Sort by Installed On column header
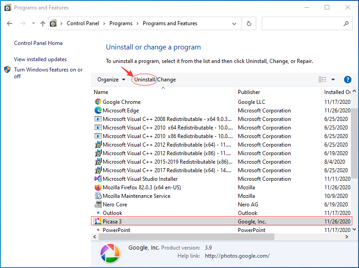The width and height of the screenshot is (359, 268). coord(336,92)
